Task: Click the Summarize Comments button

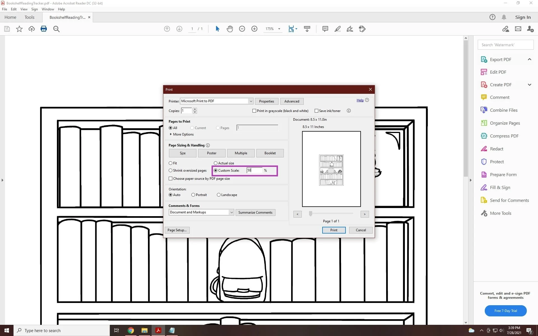Action: pyautogui.click(x=255, y=212)
